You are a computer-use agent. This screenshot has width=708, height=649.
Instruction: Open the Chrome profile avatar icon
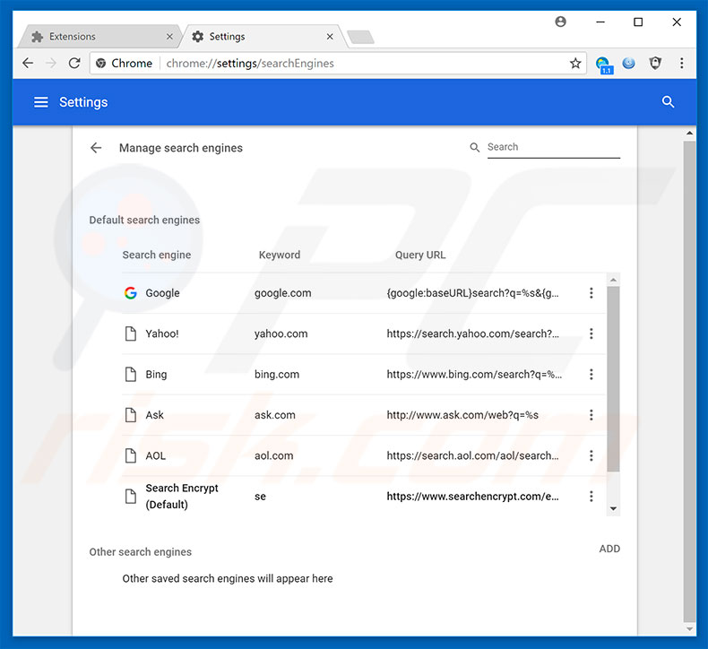click(560, 22)
